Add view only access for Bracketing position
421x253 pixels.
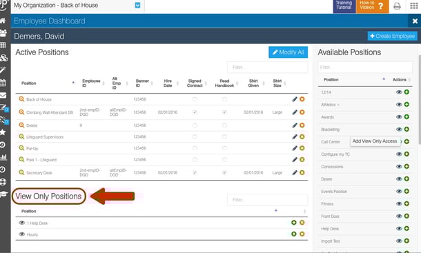(x=399, y=130)
